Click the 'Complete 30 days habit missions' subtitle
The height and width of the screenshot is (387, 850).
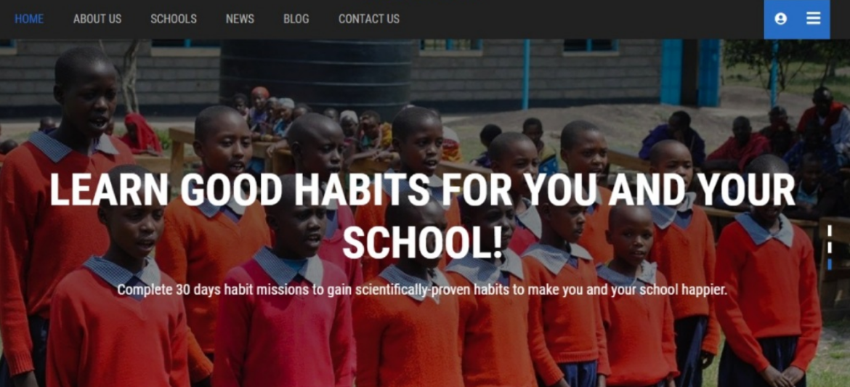(x=422, y=290)
